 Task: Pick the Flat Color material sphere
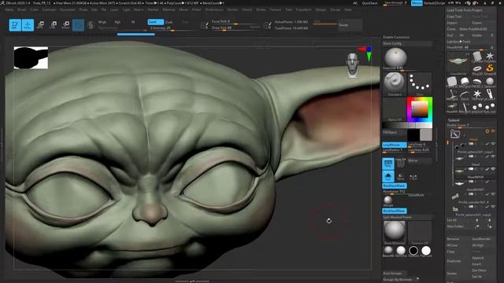pos(426,251)
